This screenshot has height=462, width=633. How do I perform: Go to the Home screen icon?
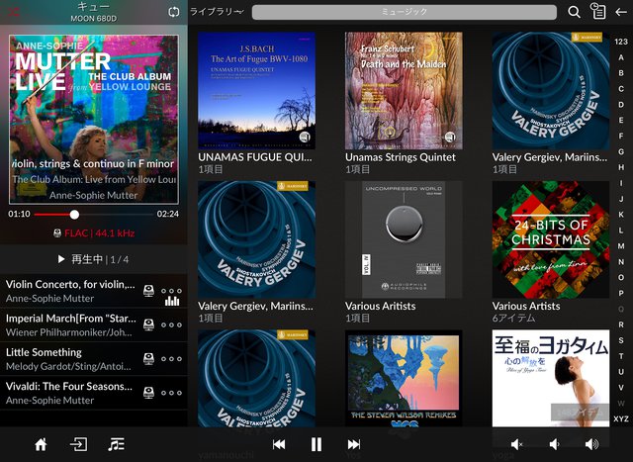(41, 444)
